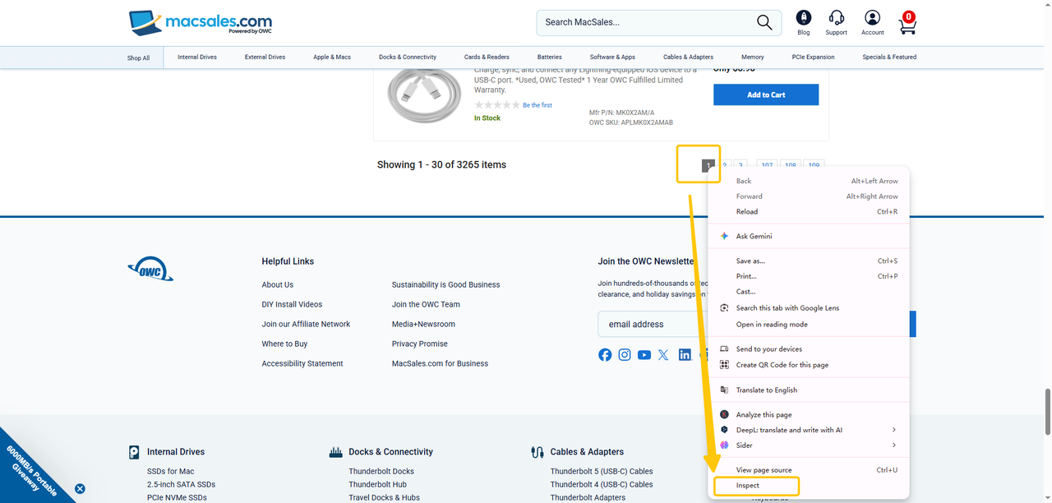Open the External Drives navigation menu
The width and height of the screenshot is (1052, 503).
pyautogui.click(x=265, y=58)
